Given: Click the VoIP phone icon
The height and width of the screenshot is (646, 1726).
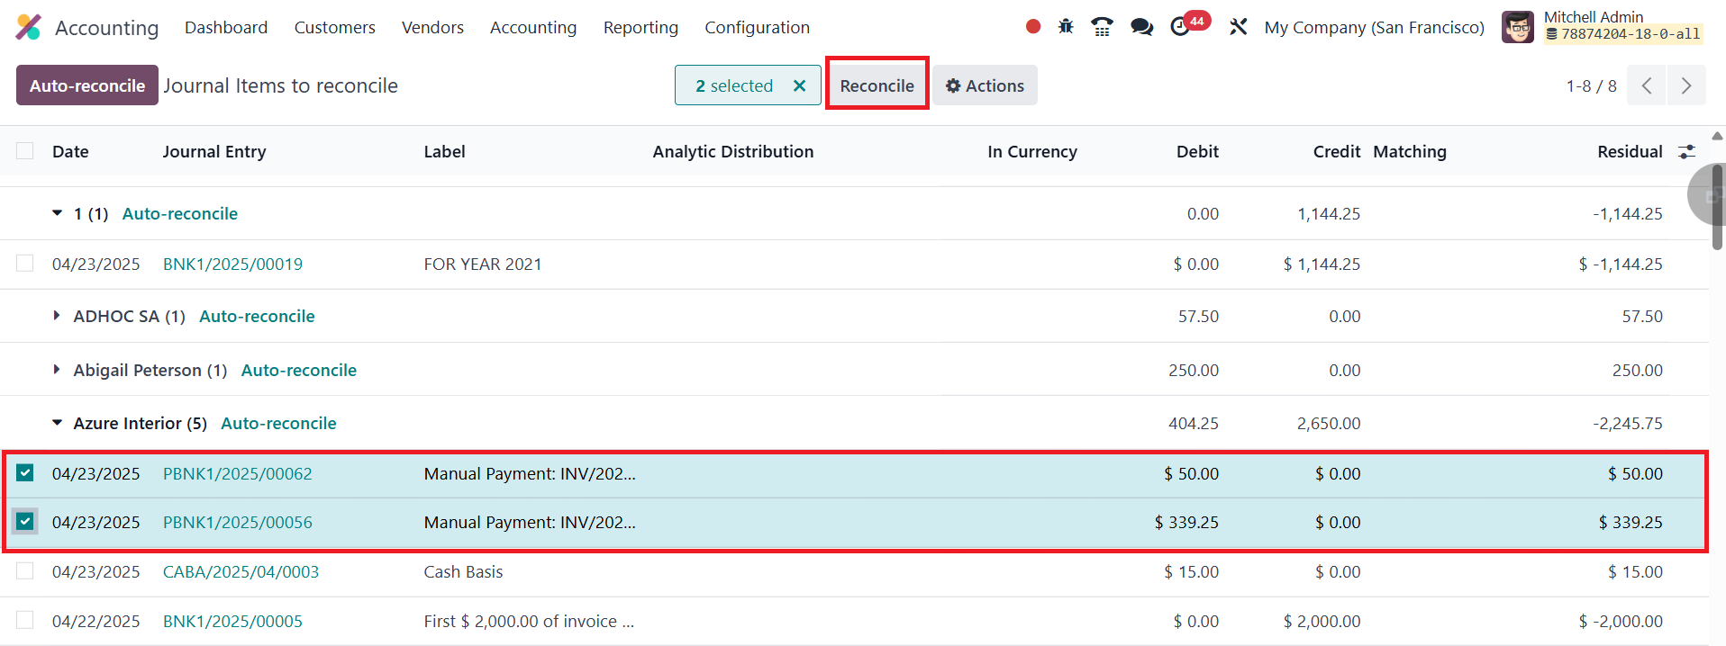Looking at the screenshot, I should [1102, 27].
